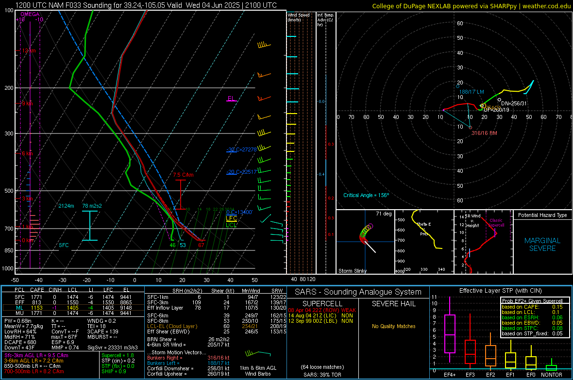
Task: Click the -30 C=27278' height label
Action: click(x=241, y=149)
